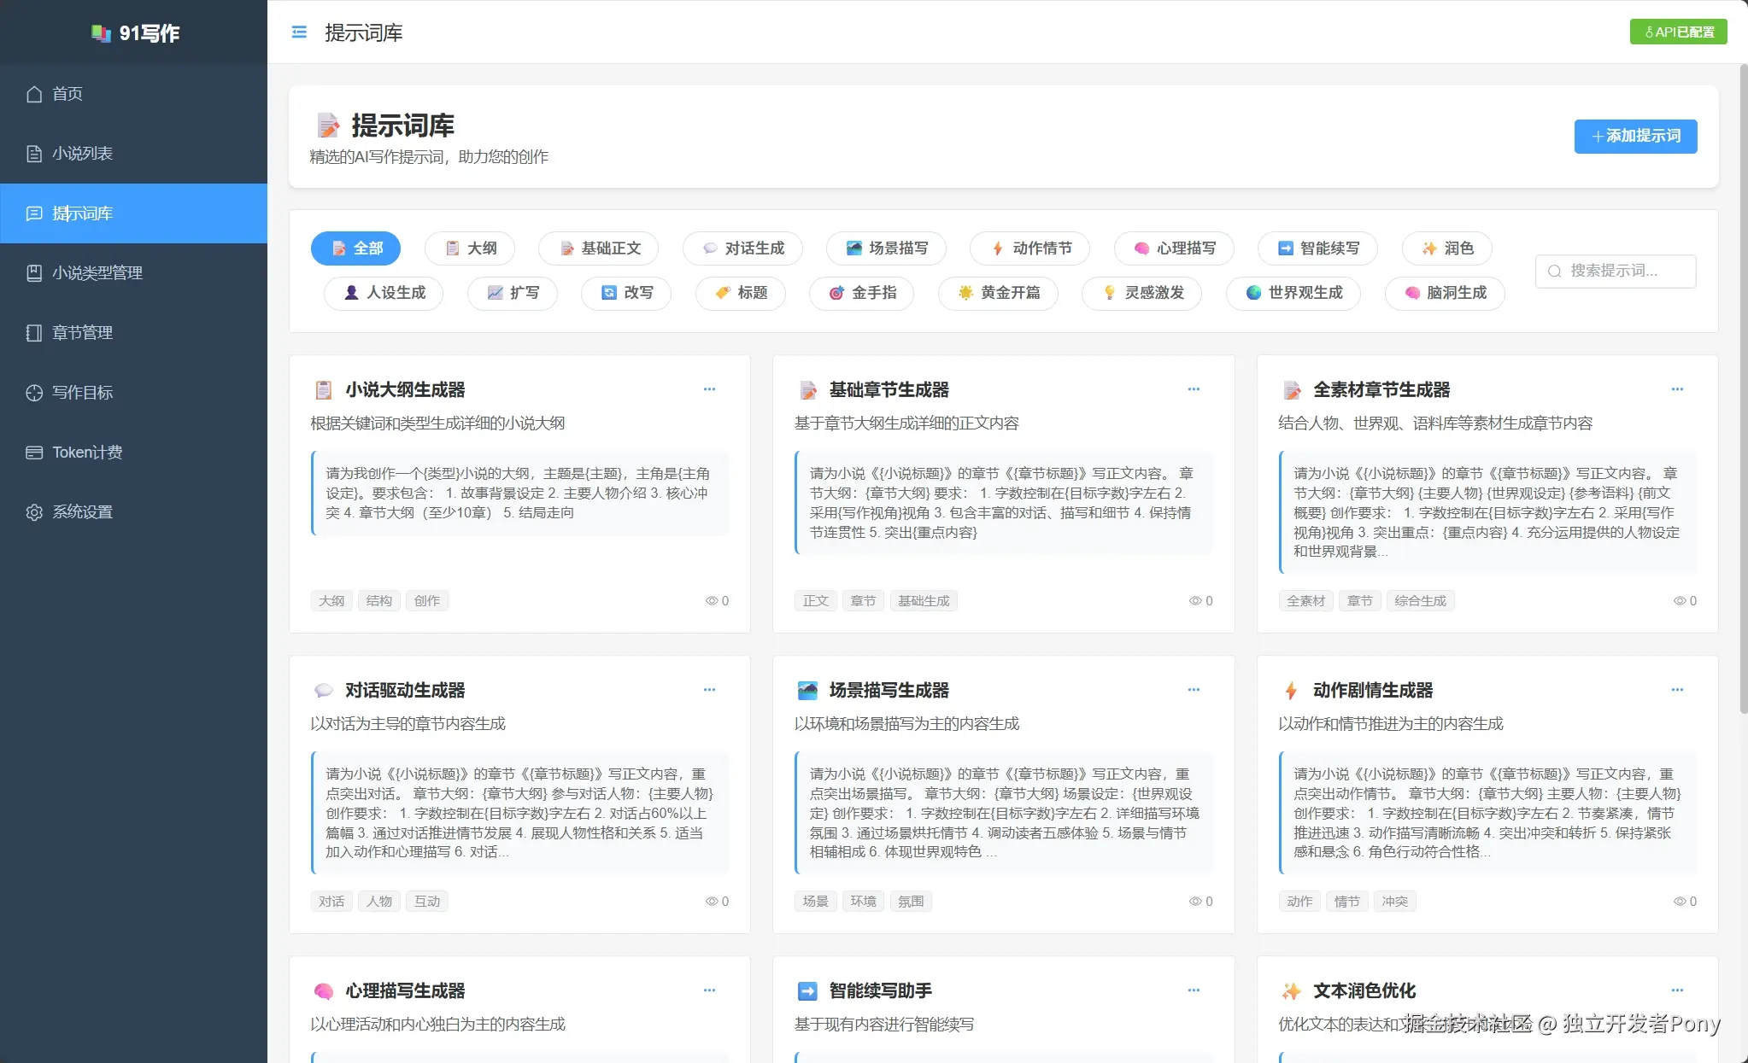This screenshot has height=1063, width=1748.
Task: Open Token计费 billing icon
Action: pyautogui.click(x=34, y=452)
